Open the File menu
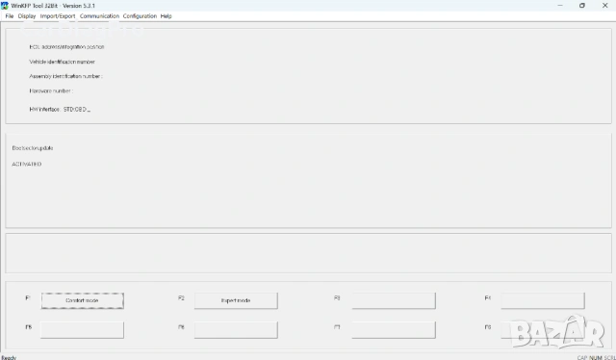 (10, 16)
